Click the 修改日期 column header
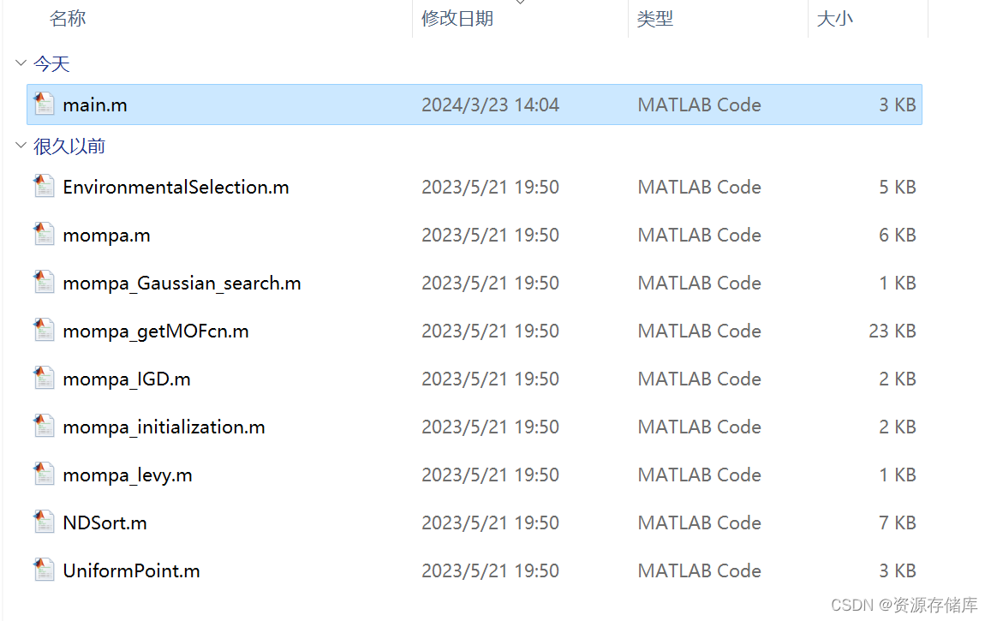The width and height of the screenshot is (991, 621). tap(457, 19)
